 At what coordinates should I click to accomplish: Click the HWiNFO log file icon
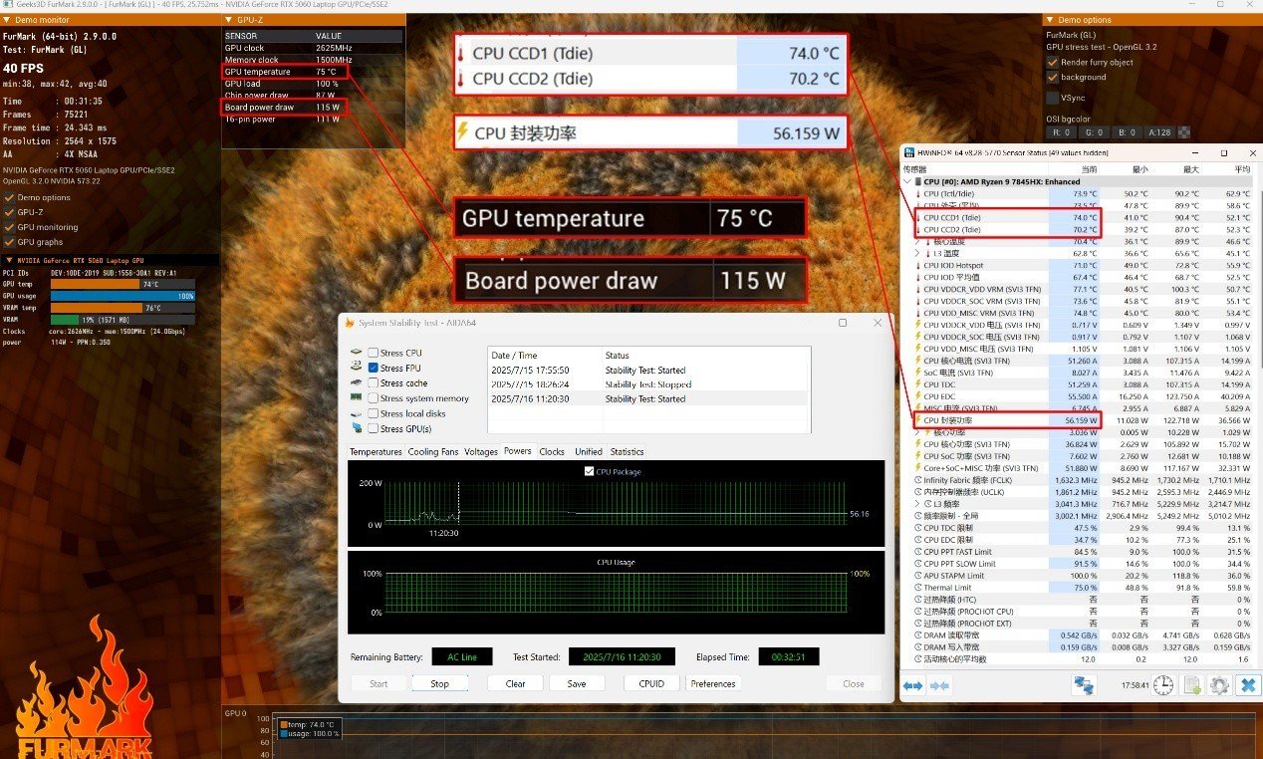click(x=1190, y=685)
